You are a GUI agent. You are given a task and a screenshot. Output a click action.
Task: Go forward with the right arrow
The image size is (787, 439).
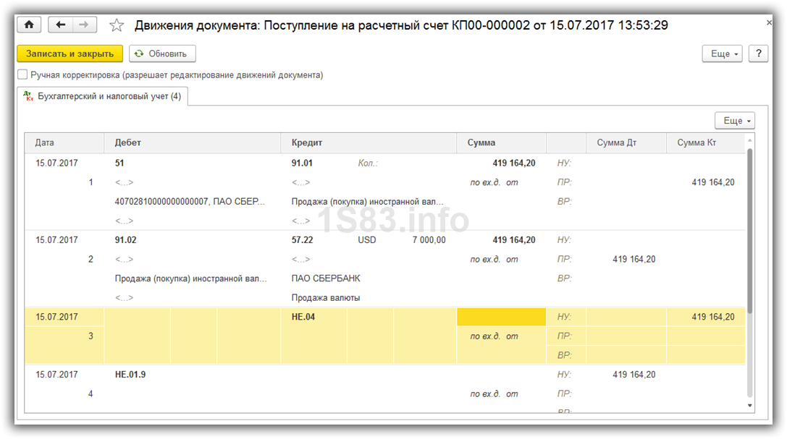click(85, 25)
